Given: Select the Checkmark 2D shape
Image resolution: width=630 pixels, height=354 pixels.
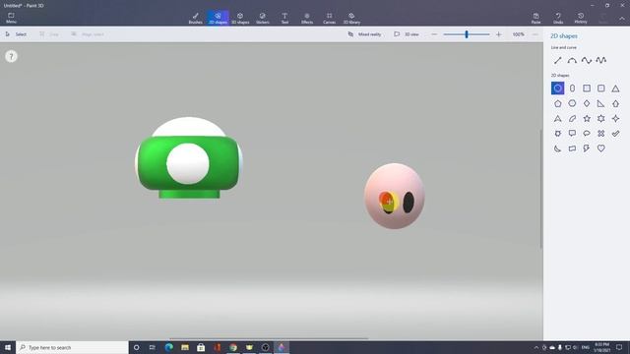Looking at the screenshot, I should (615, 134).
